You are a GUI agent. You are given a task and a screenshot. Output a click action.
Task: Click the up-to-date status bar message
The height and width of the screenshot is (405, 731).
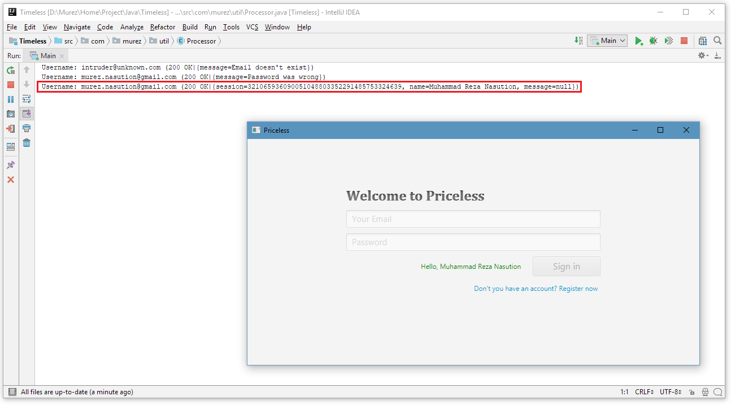point(77,392)
